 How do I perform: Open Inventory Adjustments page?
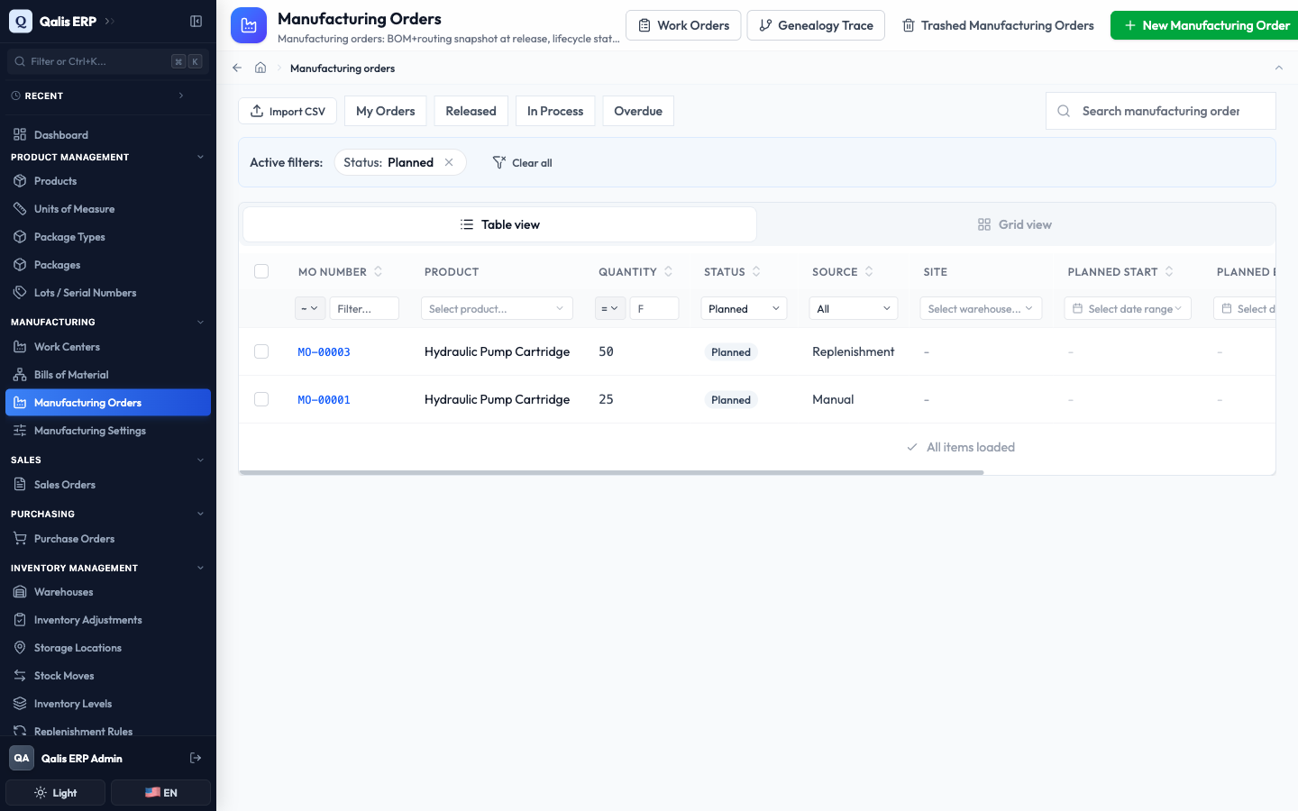coord(108,620)
